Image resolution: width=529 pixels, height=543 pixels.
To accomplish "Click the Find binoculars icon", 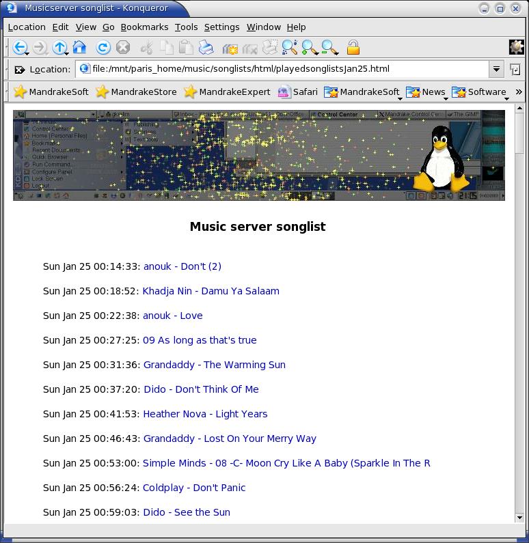I will (289, 47).
